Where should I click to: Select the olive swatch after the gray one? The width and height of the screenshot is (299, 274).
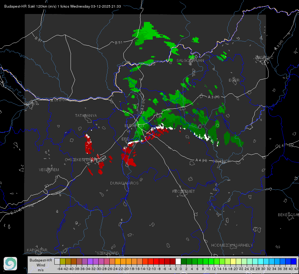[63, 261]
